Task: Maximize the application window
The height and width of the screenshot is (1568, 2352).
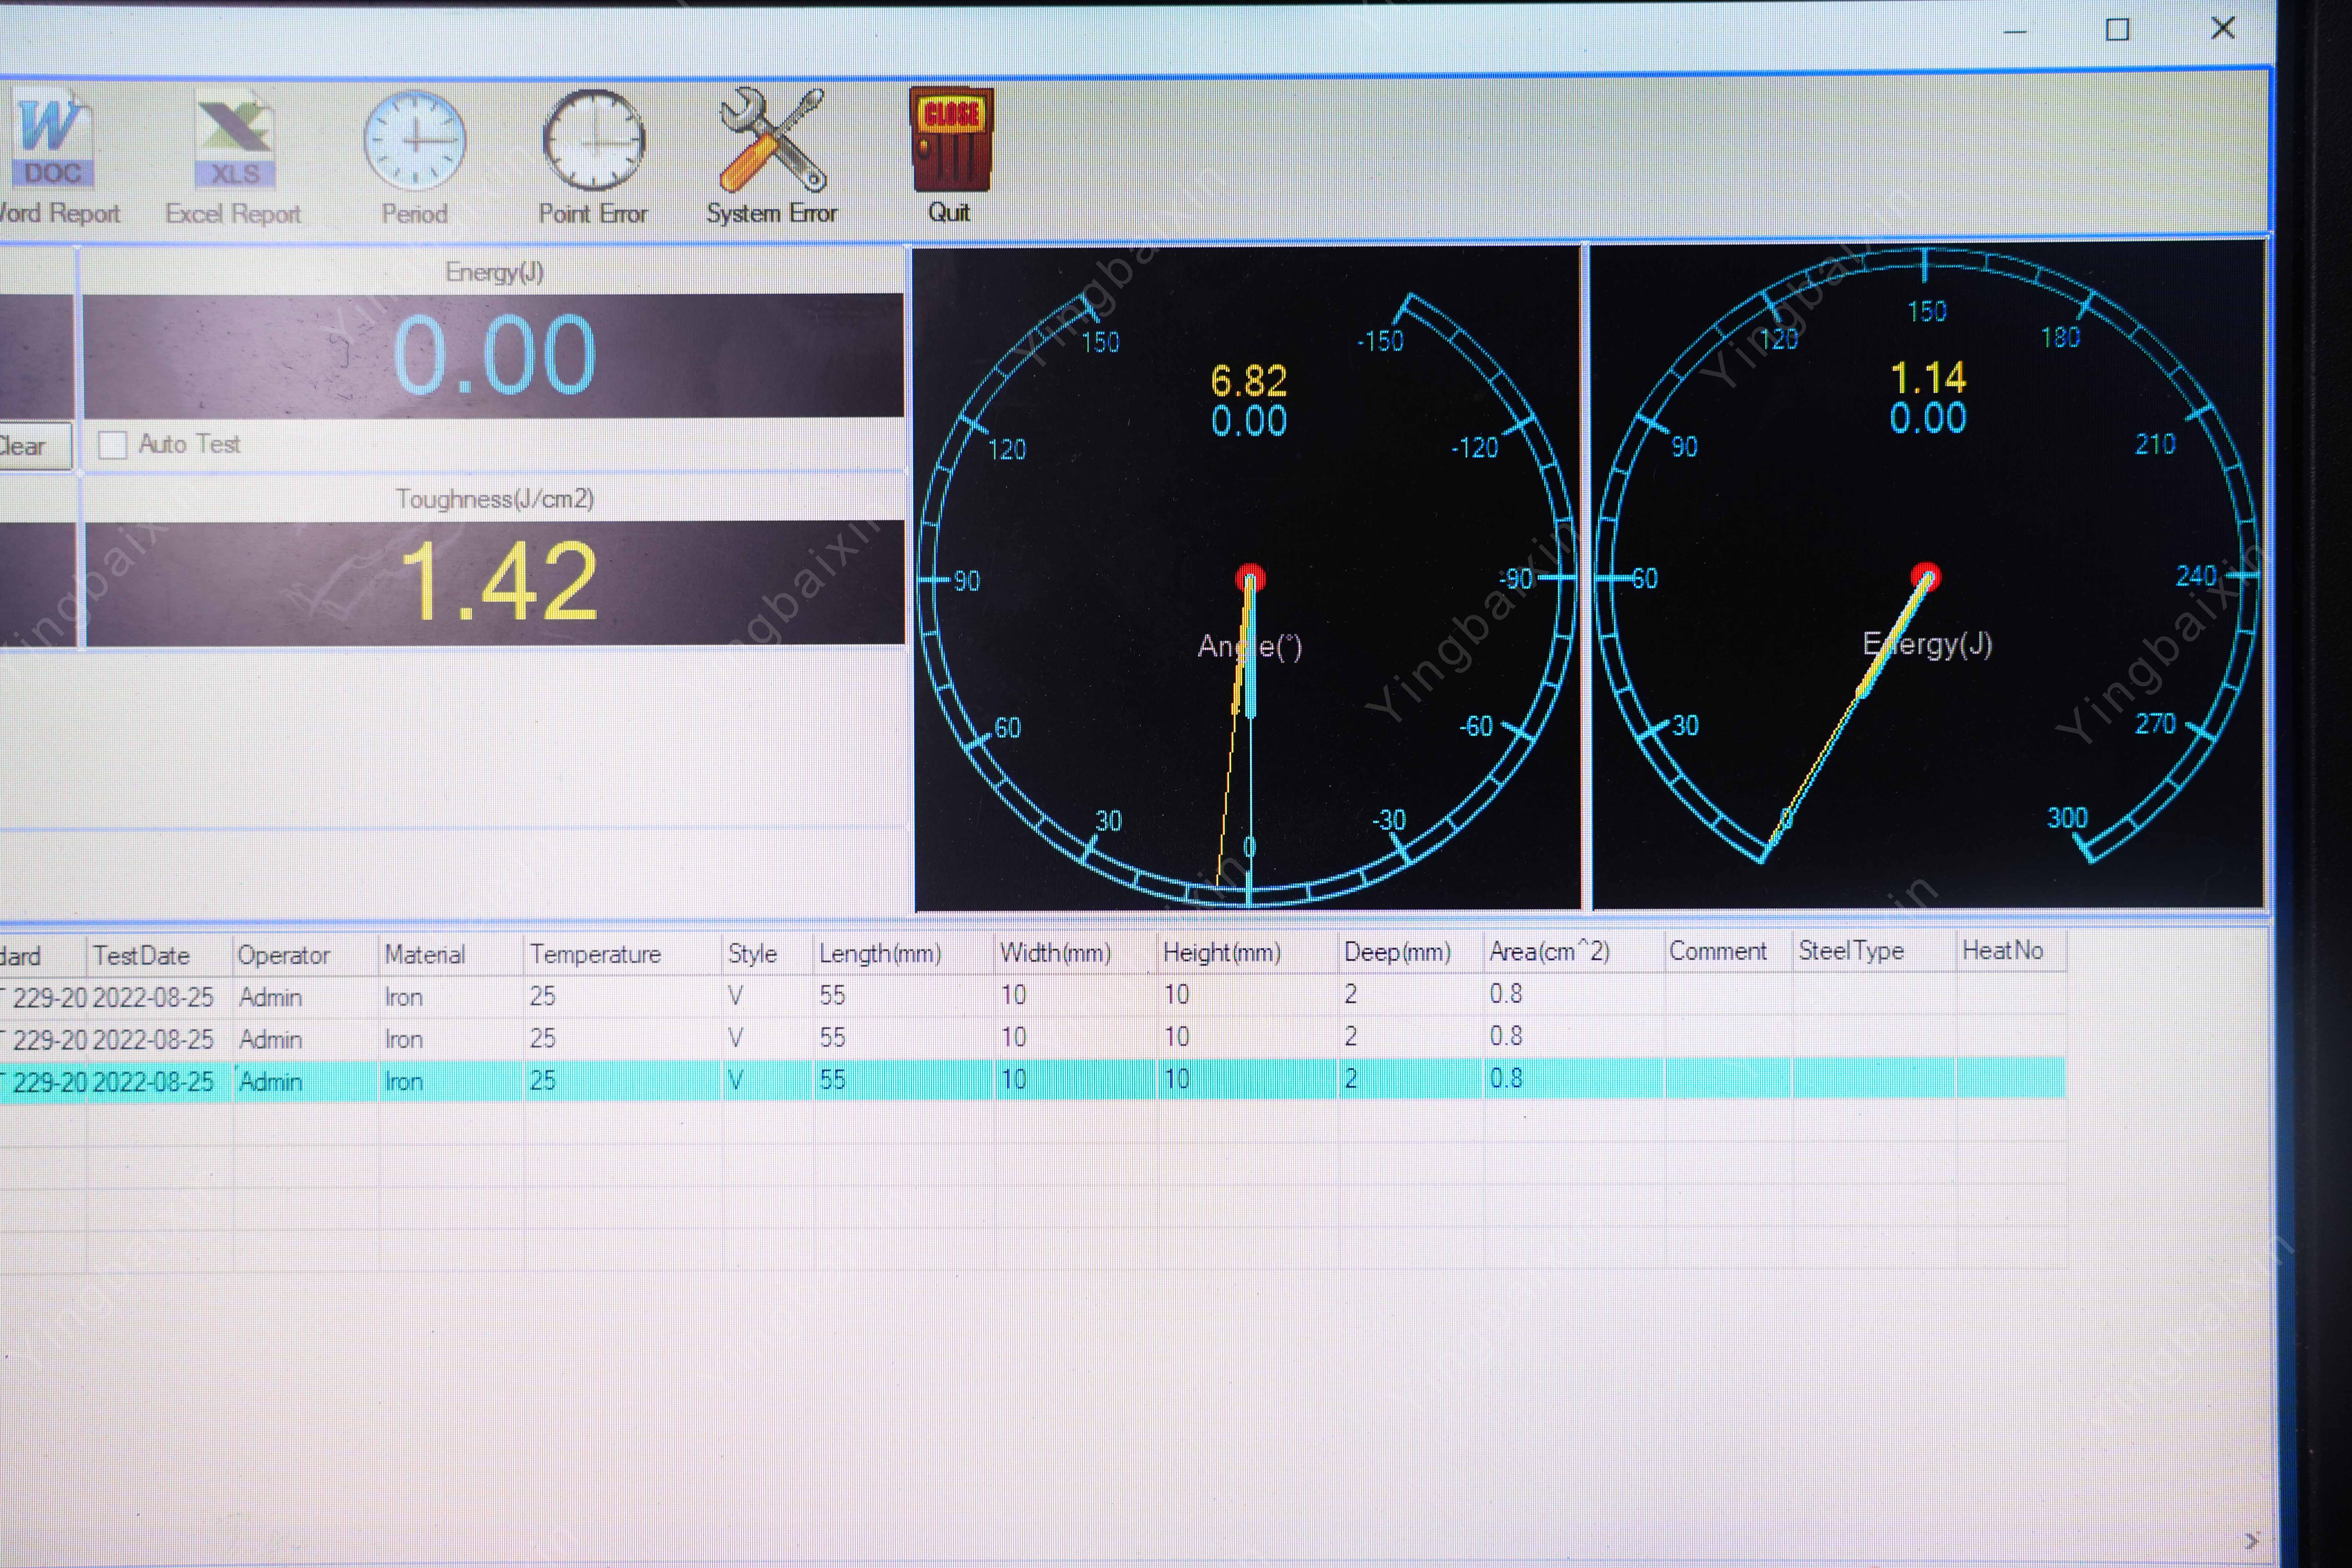Action: [2117, 30]
